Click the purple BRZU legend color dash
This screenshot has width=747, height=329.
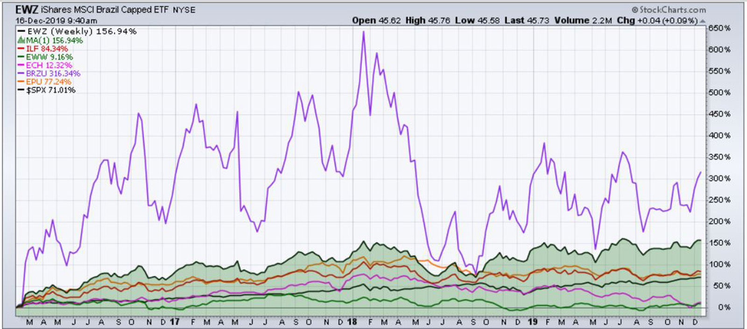coord(21,73)
